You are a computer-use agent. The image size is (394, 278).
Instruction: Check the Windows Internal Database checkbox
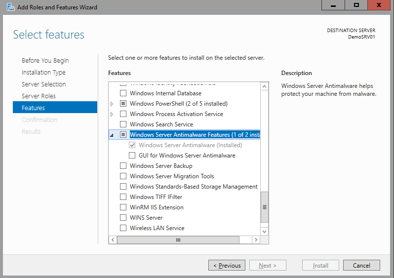(123, 93)
